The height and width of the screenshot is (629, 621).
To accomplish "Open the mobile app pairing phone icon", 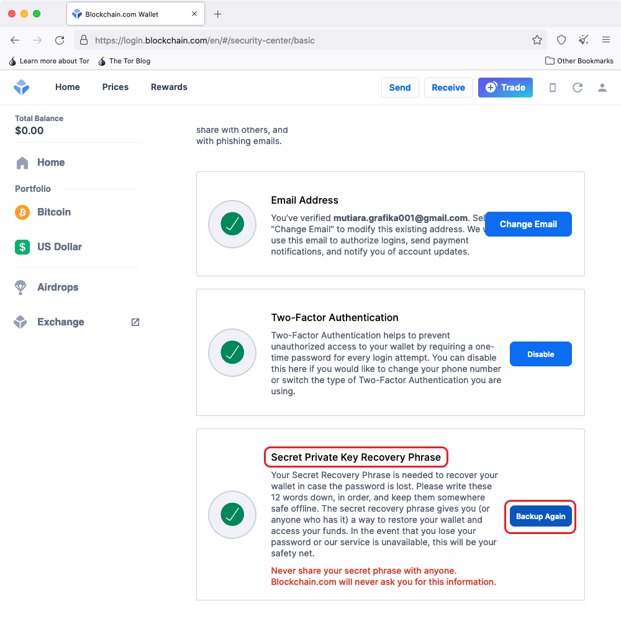I will [x=553, y=88].
